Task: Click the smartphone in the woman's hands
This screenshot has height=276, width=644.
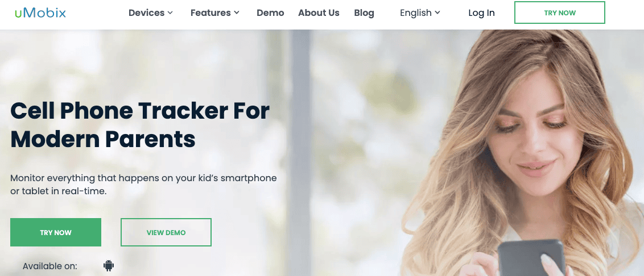Action: (531, 258)
